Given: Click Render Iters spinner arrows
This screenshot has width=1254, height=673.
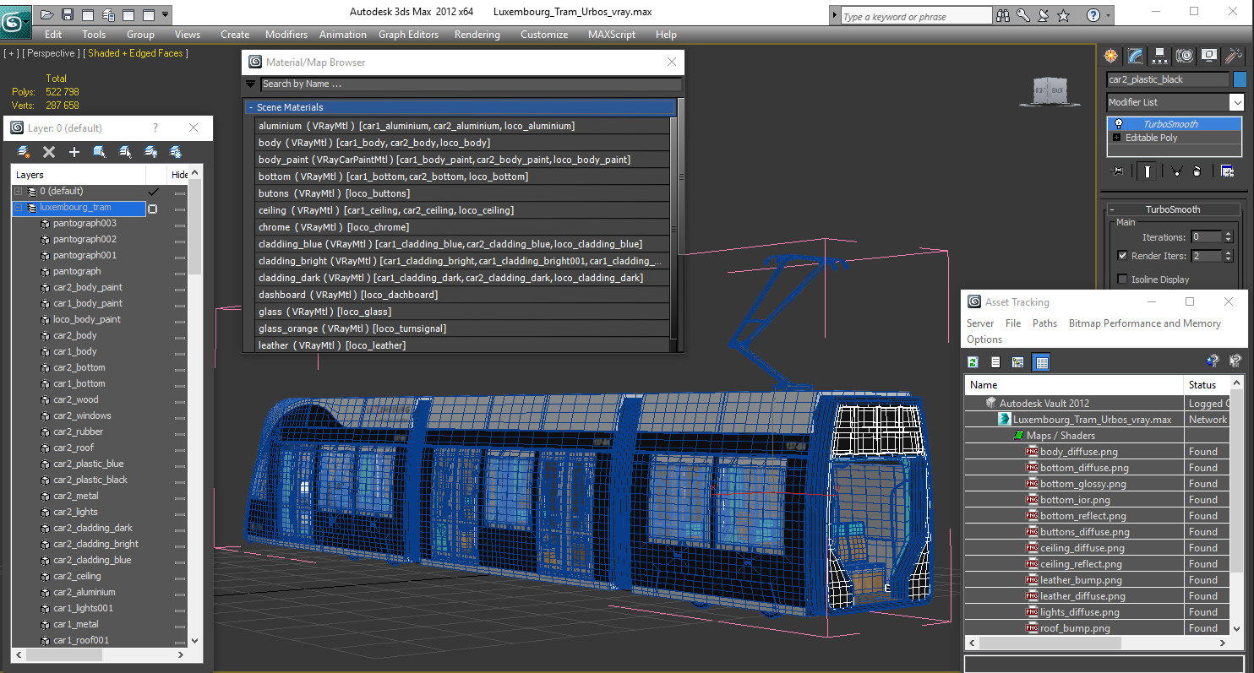Looking at the screenshot, I should pyautogui.click(x=1229, y=256).
